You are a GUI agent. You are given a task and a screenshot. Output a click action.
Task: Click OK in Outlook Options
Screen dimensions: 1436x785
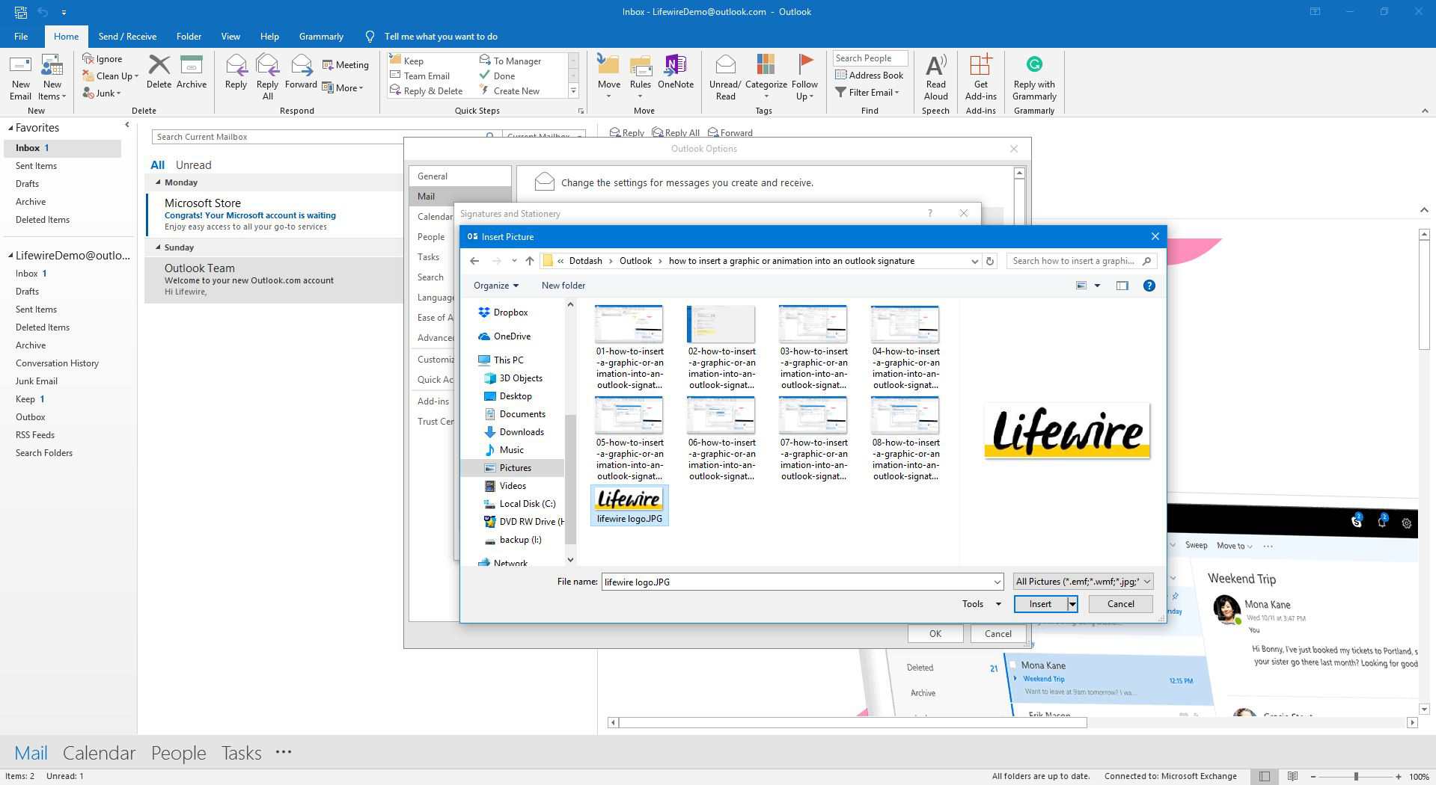coord(935,634)
